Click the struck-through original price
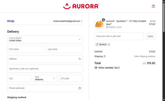This screenshot has width=165, height=101. [x=153, y=21]
